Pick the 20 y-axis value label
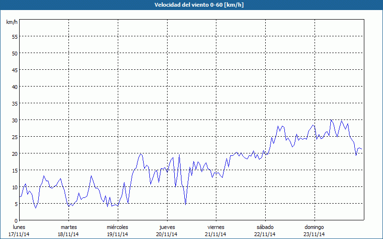The height and width of the screenshot is (239, 383). (14, 153)
